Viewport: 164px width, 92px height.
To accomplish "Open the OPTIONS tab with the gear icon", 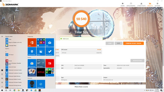I will [157, 5].
